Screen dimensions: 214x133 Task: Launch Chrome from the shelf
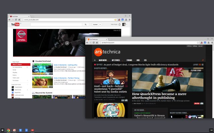click(8, 130)
